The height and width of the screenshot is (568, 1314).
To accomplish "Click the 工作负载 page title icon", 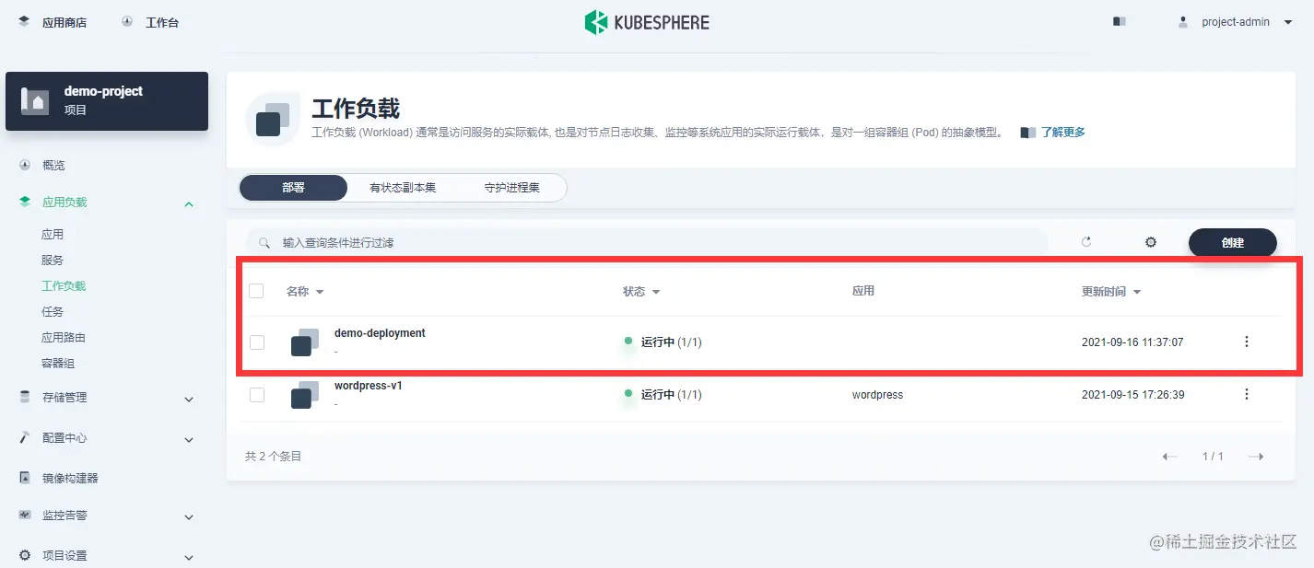I will 273,120.
